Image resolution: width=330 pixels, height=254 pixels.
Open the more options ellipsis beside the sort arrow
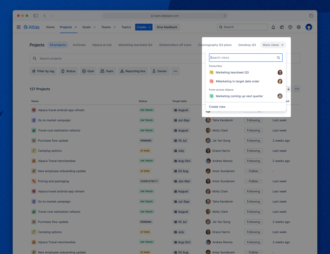pos(297,89)
